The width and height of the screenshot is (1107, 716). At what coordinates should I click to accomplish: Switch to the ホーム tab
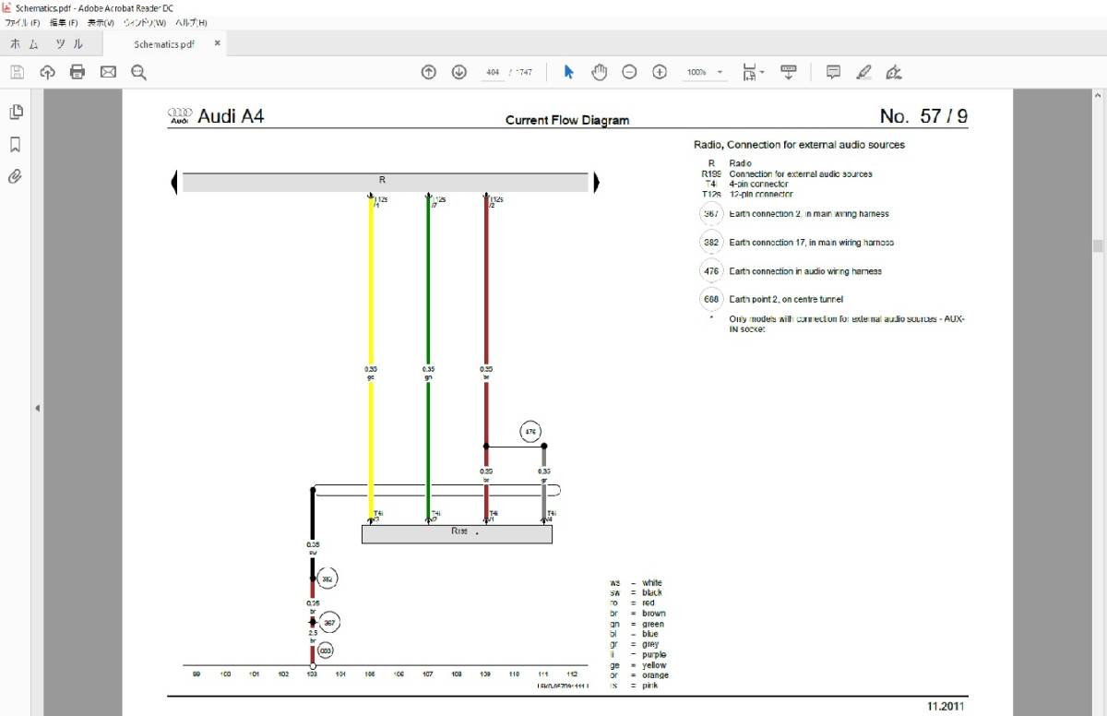(27, 43)
